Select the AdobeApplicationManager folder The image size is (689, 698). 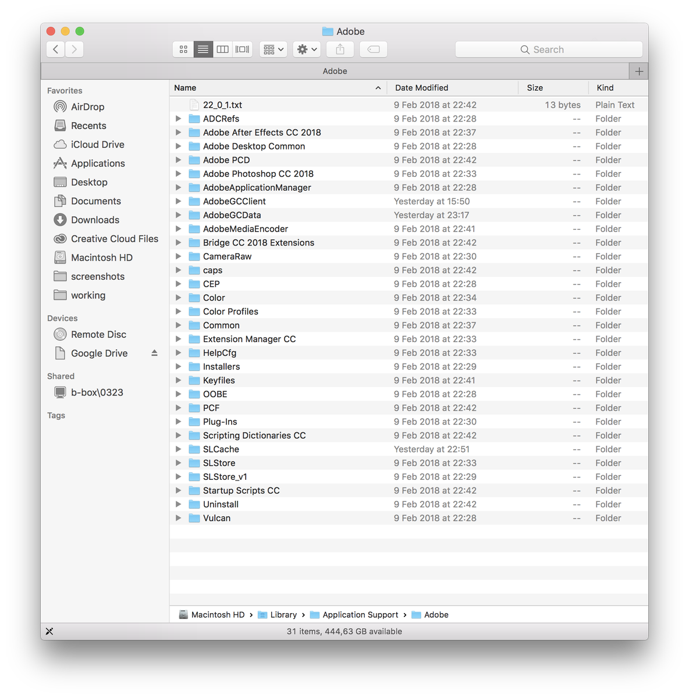click(409, 187)
